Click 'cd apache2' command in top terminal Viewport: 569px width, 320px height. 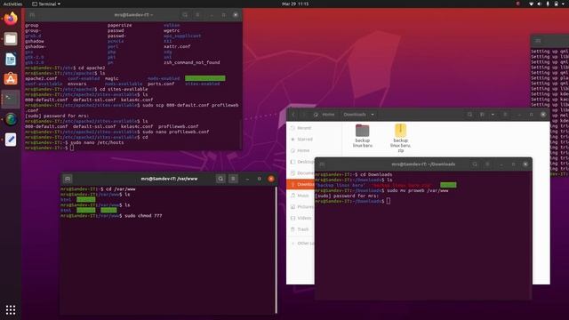click(92, 68)
